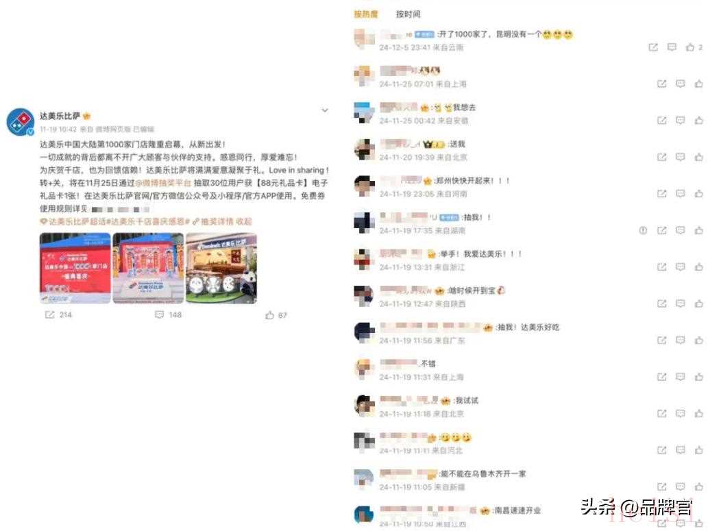Screen dimensions: 708x531
Task: Switch to the 按时间 sort tab
Action: (408, 14)
